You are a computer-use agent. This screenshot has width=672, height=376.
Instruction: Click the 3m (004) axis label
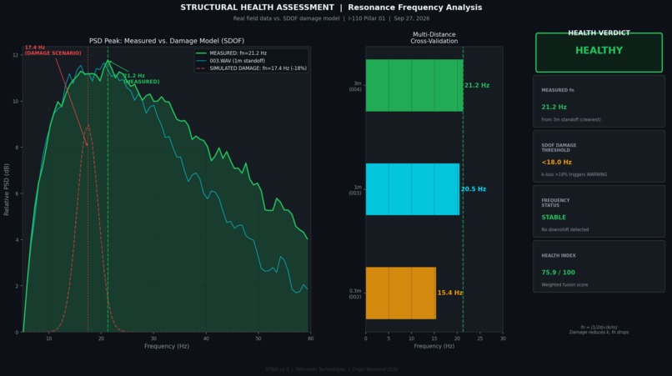pos(356,86)
